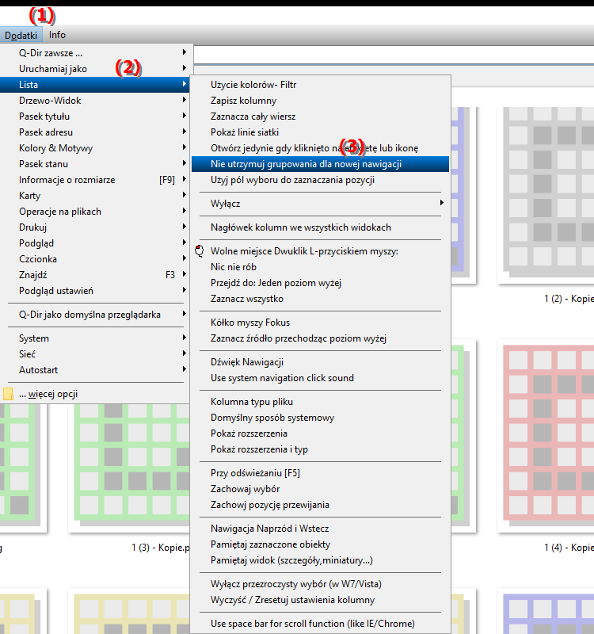Toggle Nagłówek kolumn we wszystkich widokach
Viewport: 594px width, 634px height.
click(x=320, y=227)
